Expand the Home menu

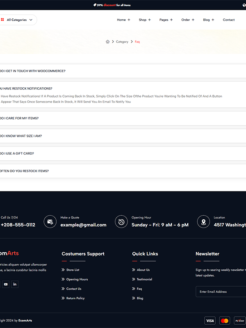(123, 20)
